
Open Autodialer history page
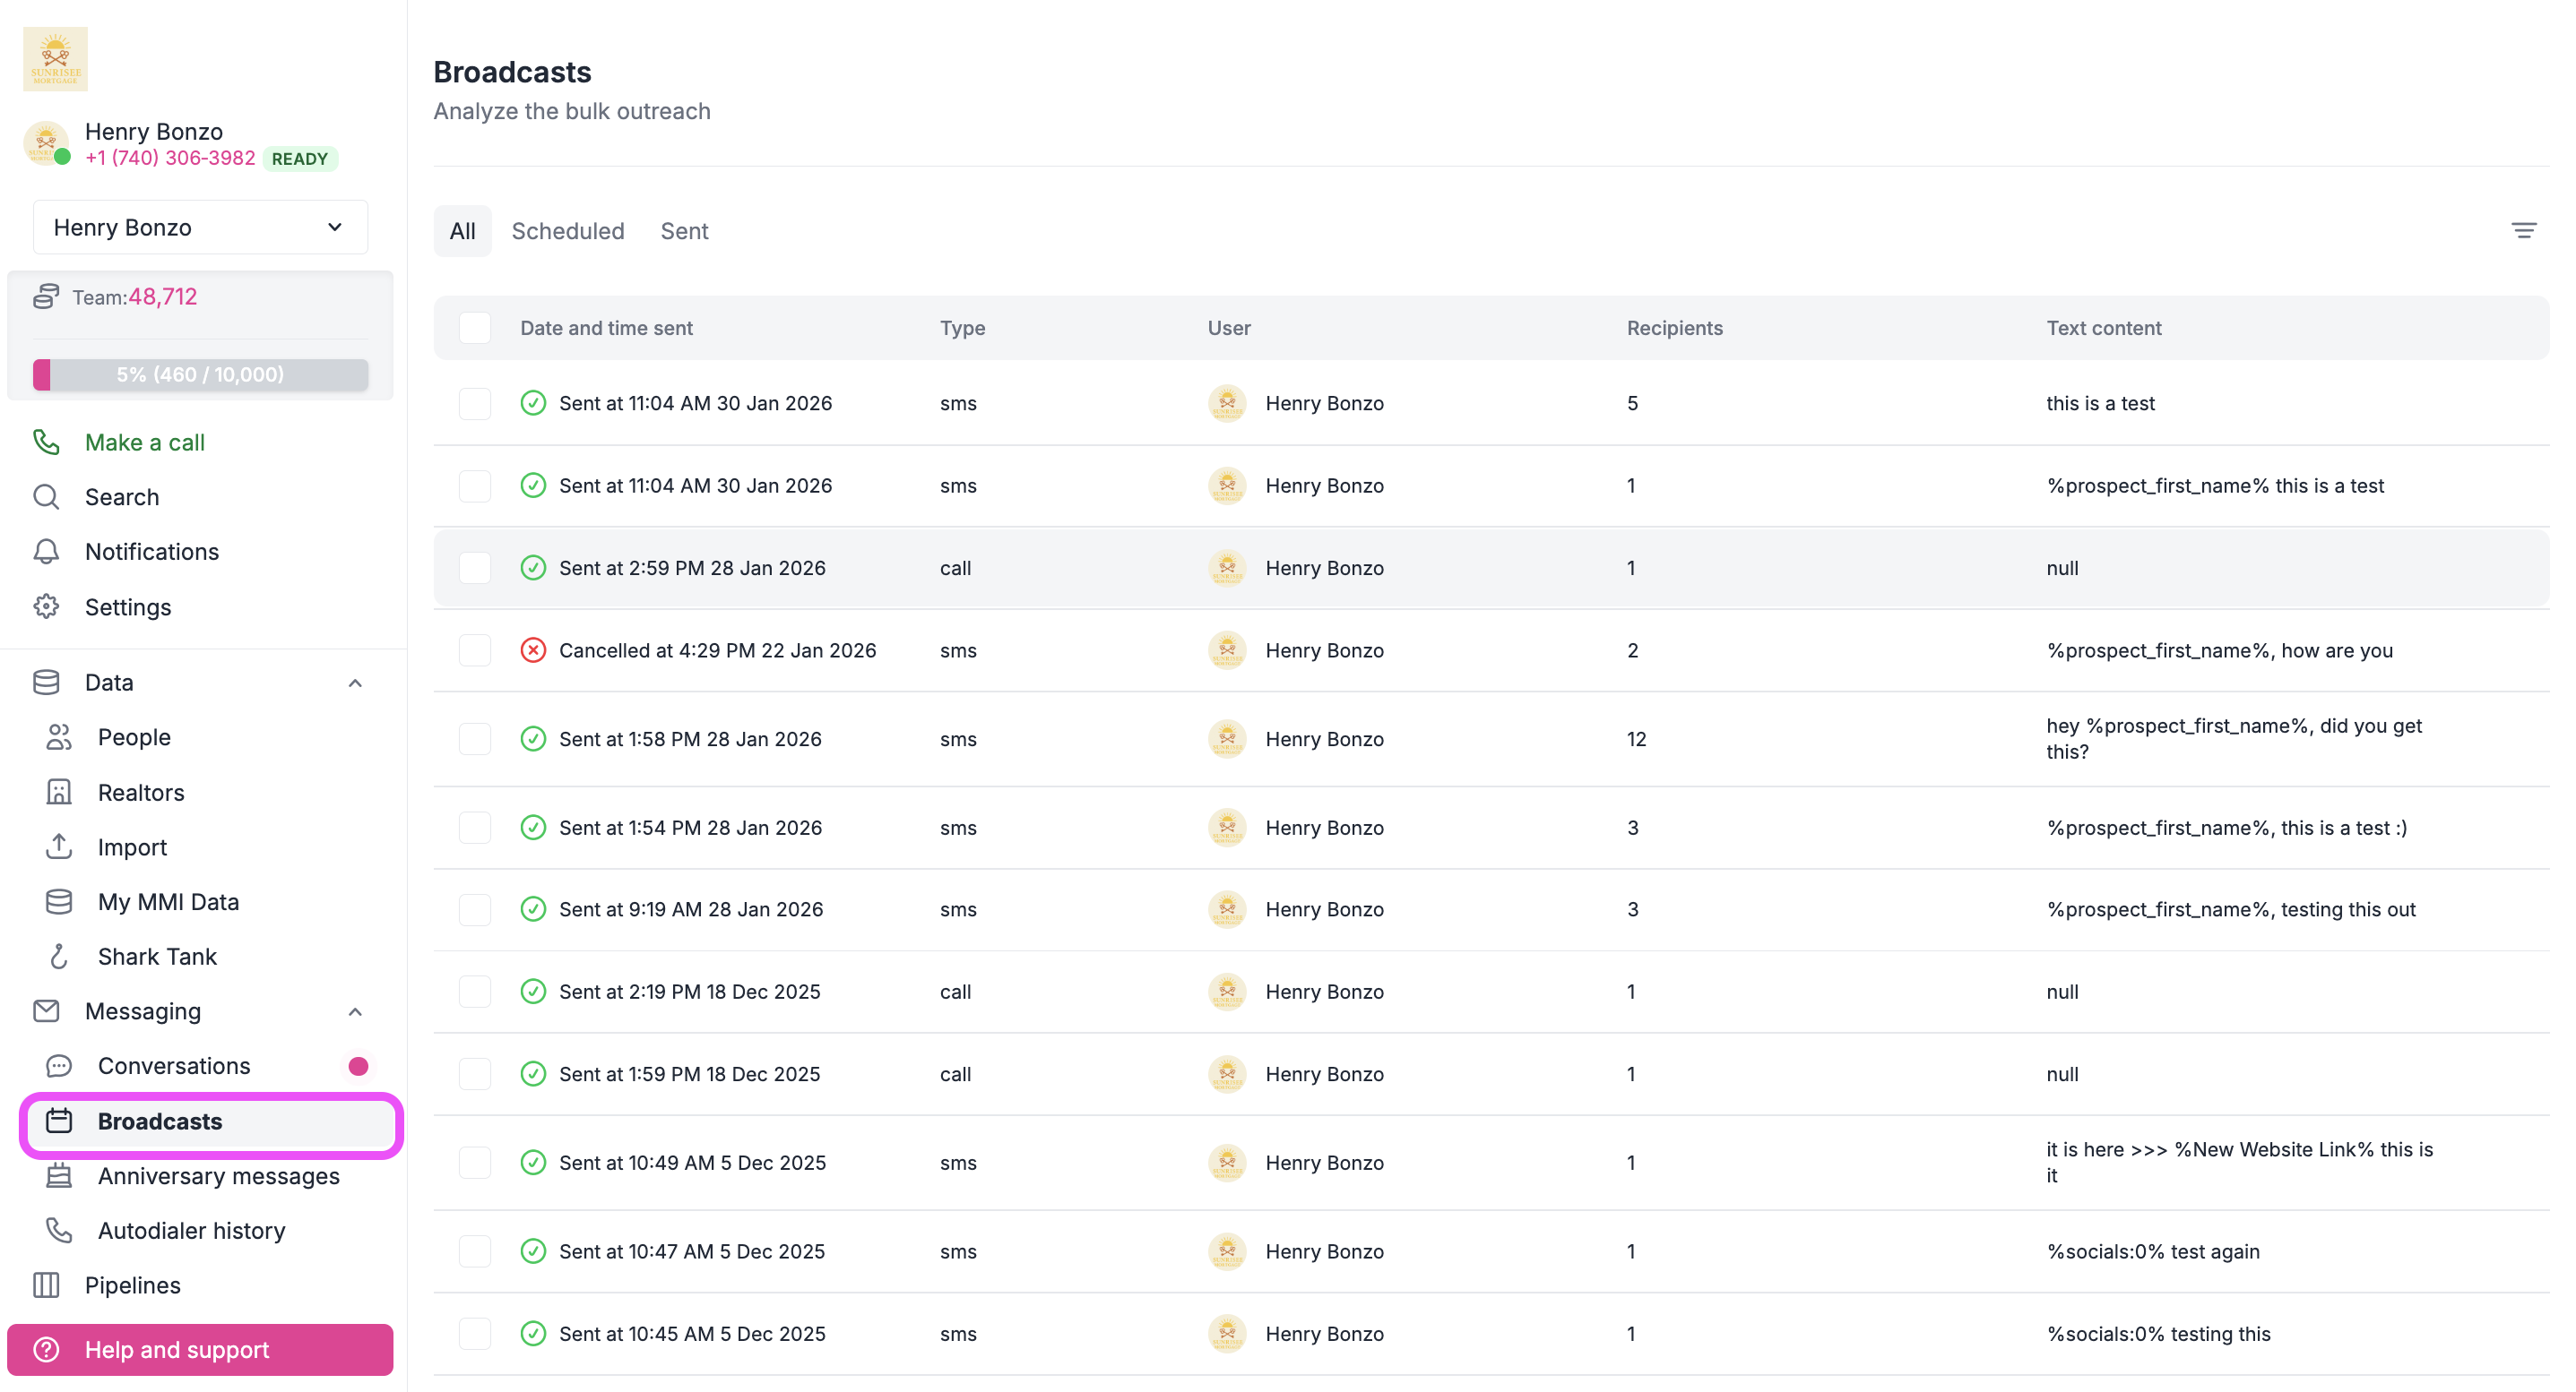[191, 1230]
